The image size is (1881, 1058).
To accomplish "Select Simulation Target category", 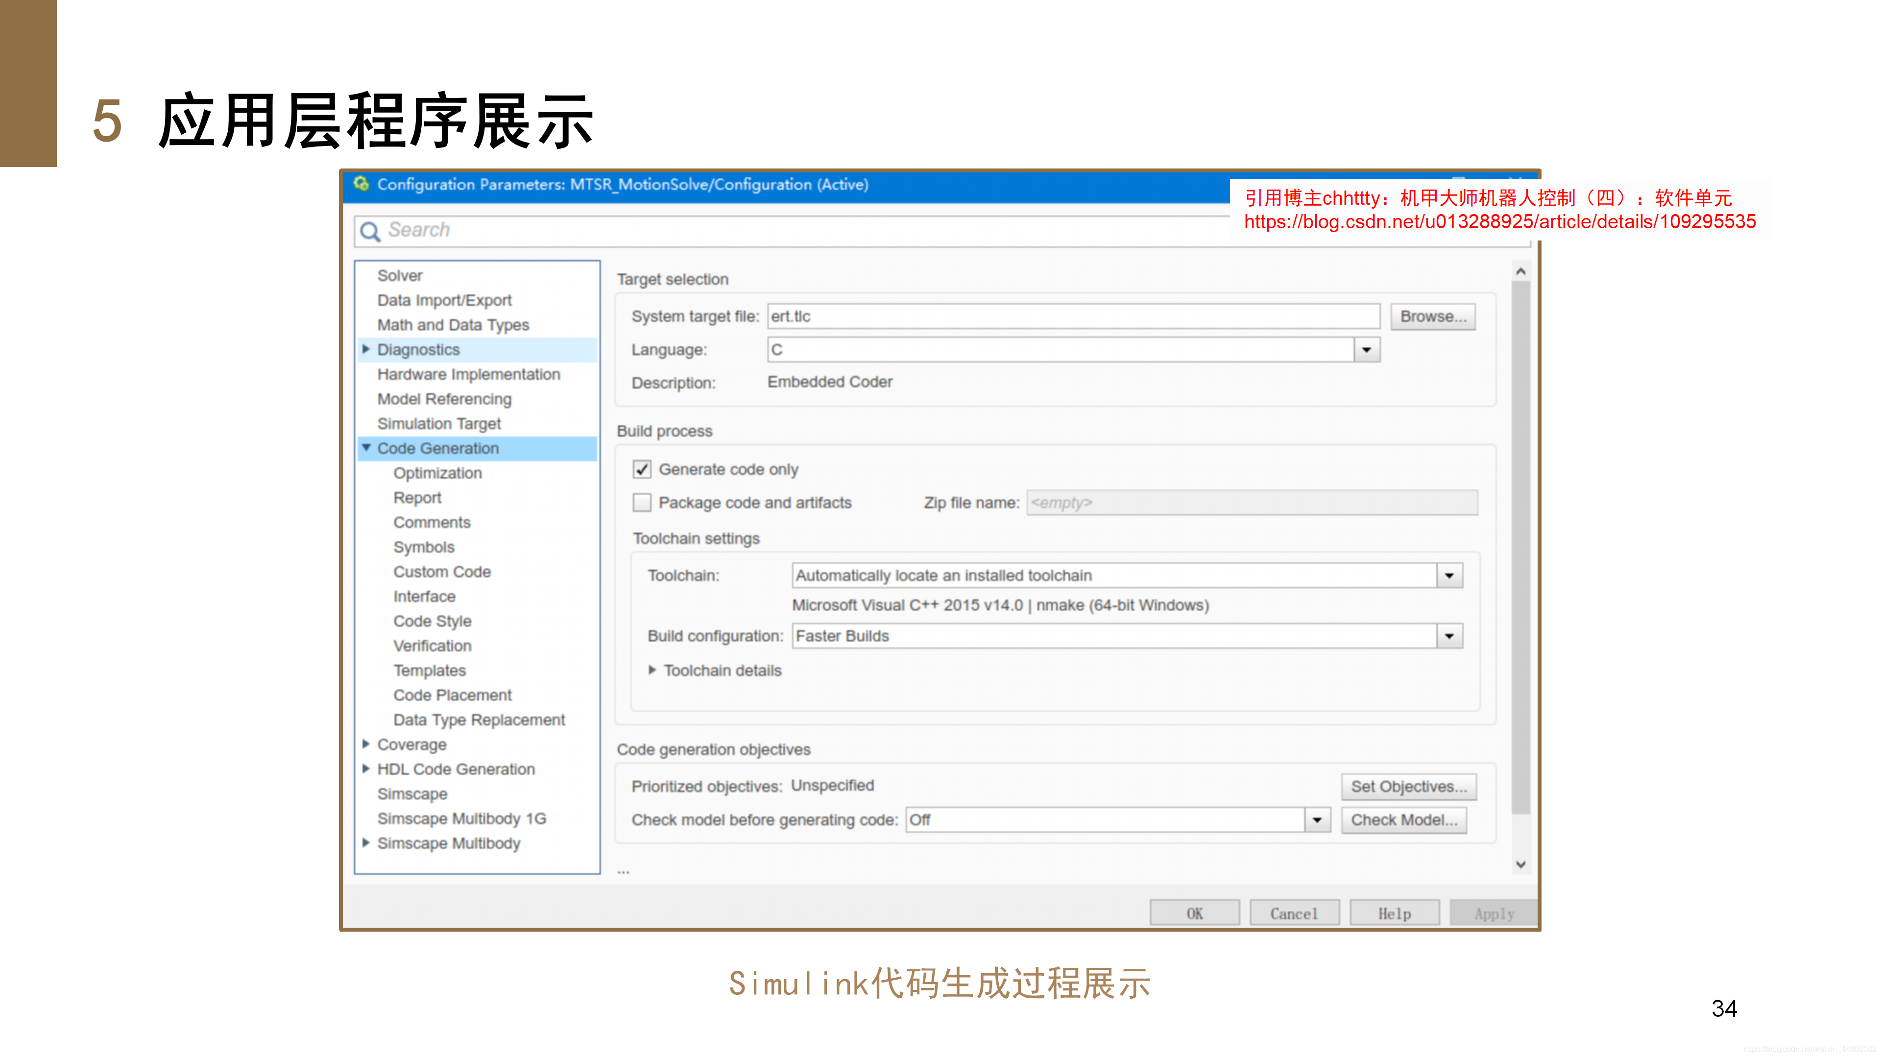I will point(439,424).
